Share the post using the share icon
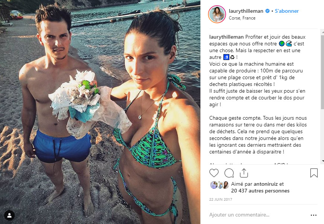Image resolution: width=324 pixels, height=224 pixels. point(244,173)
